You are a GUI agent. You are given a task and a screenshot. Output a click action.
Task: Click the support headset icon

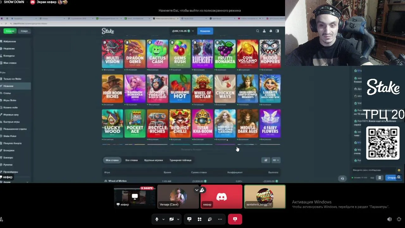pos(342,179)
